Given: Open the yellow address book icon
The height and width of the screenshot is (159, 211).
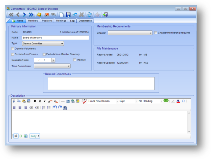Looking at the screenshot, I should pyautogui.click(x=39, y=15).
